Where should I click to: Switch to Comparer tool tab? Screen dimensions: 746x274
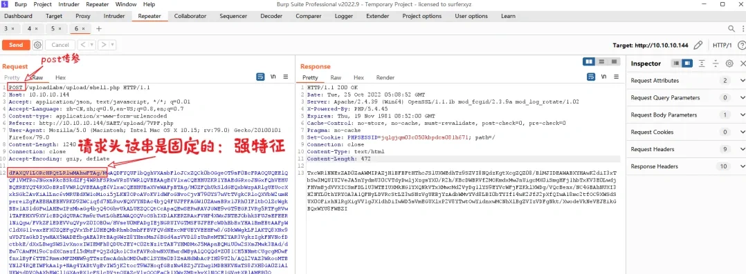coord(309,16)
